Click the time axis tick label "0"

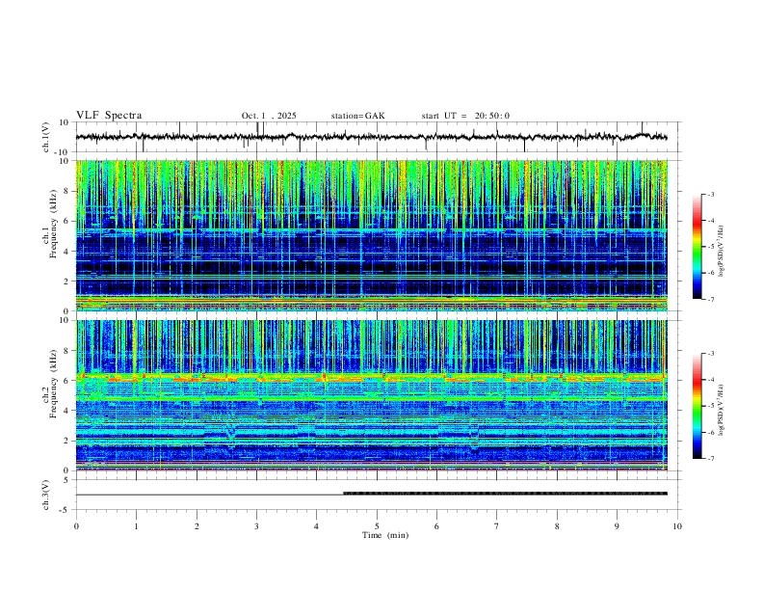click(x=76, y=526)
